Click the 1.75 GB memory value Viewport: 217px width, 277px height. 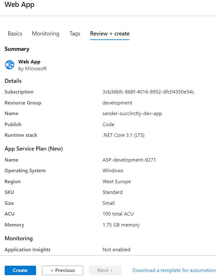(x=121, y=225)
